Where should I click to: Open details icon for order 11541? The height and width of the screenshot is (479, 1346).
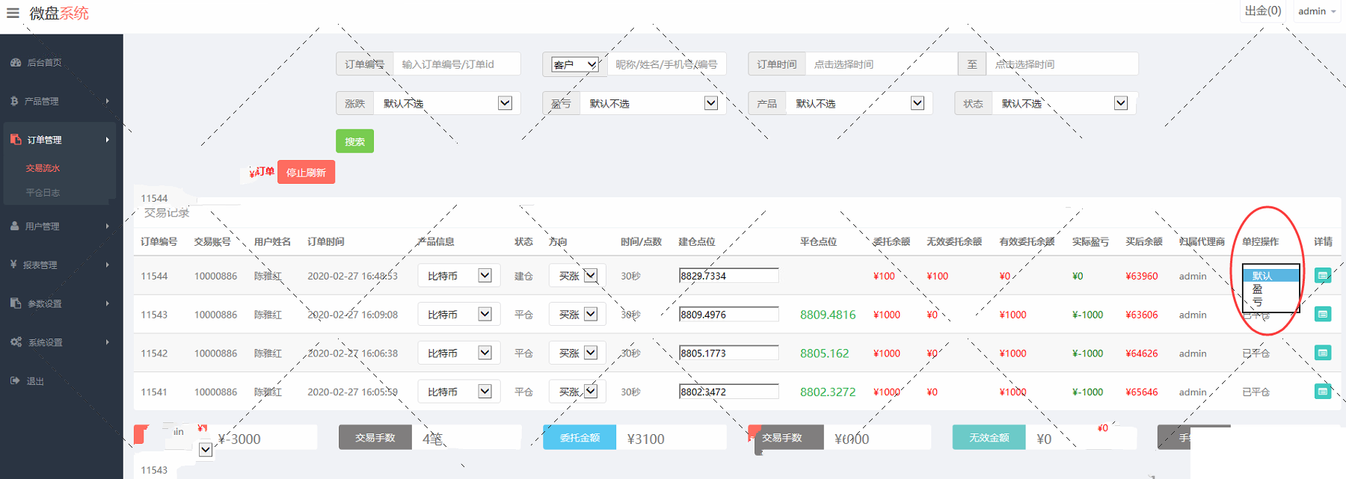coord(1322,392)
